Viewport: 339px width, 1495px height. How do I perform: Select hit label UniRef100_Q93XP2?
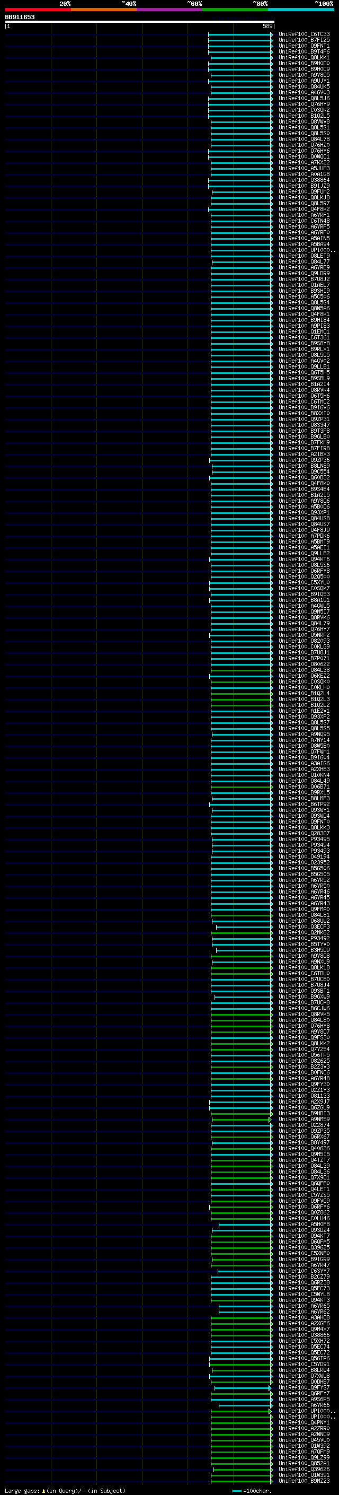304,716
